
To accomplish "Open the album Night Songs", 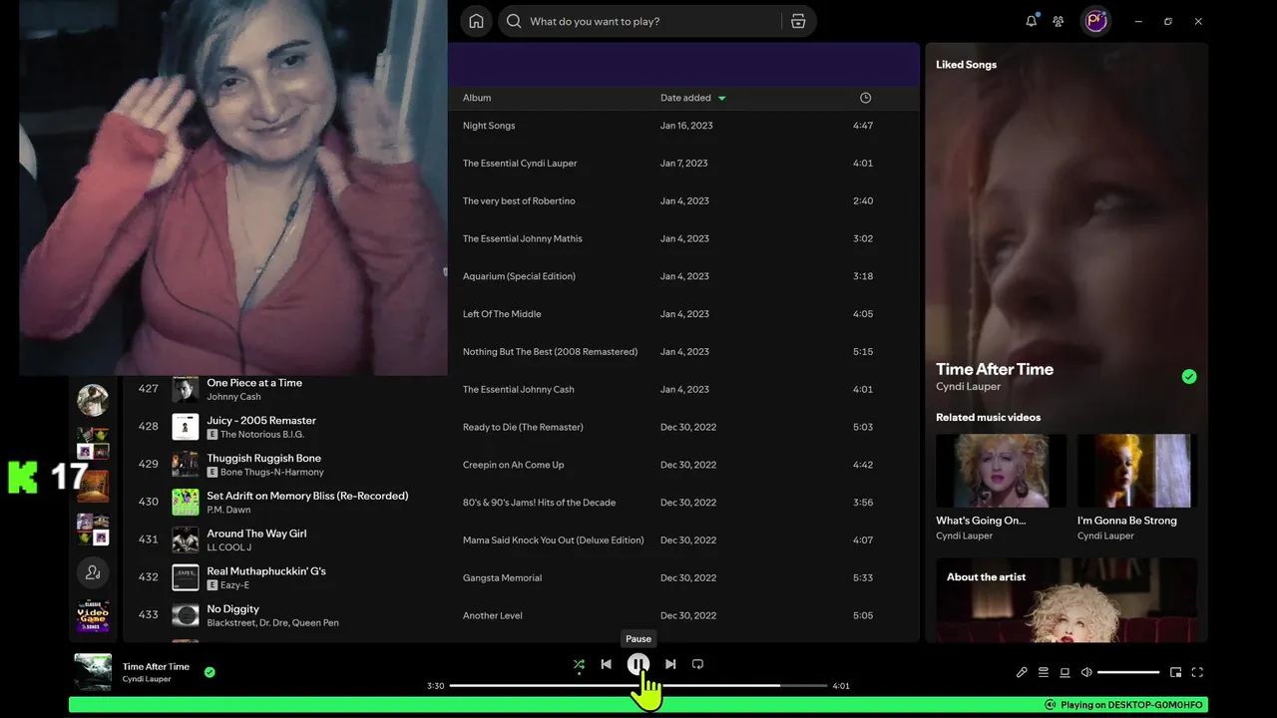I will [489, 126].
